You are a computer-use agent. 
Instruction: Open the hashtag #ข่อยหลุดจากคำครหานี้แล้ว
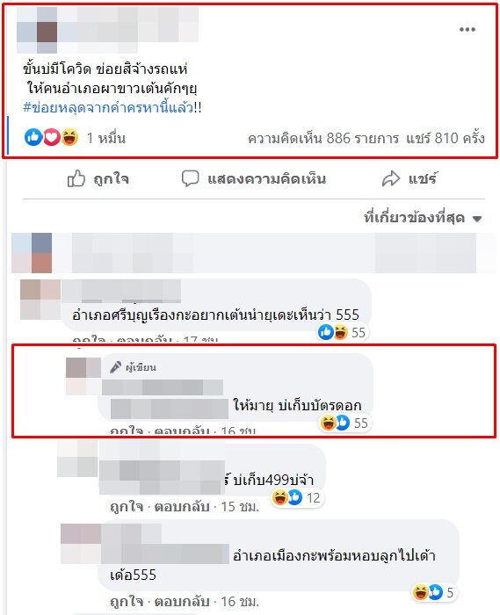pos(108,107)
